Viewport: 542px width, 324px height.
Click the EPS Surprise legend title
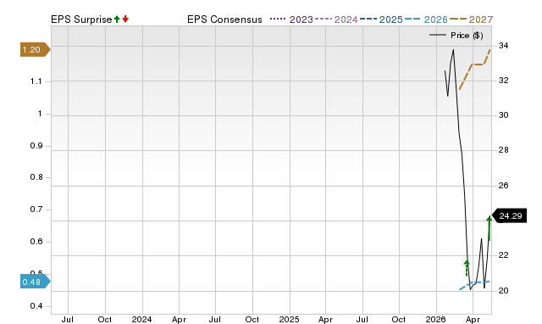click(81, 20)
